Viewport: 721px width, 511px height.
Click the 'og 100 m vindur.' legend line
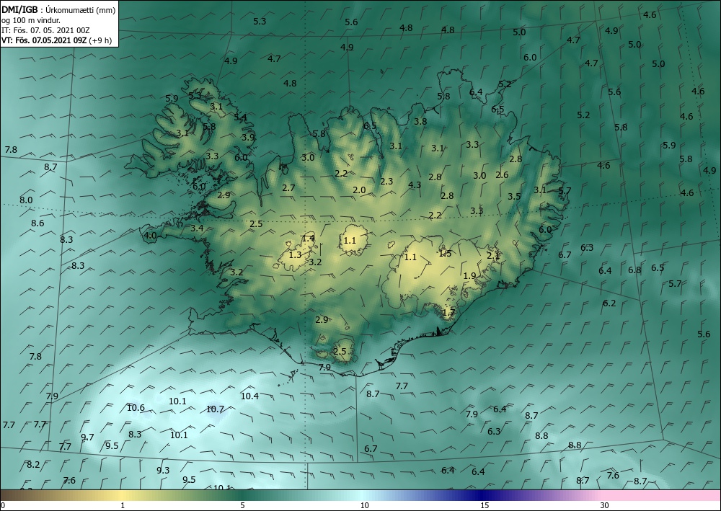tap(31, 20)
